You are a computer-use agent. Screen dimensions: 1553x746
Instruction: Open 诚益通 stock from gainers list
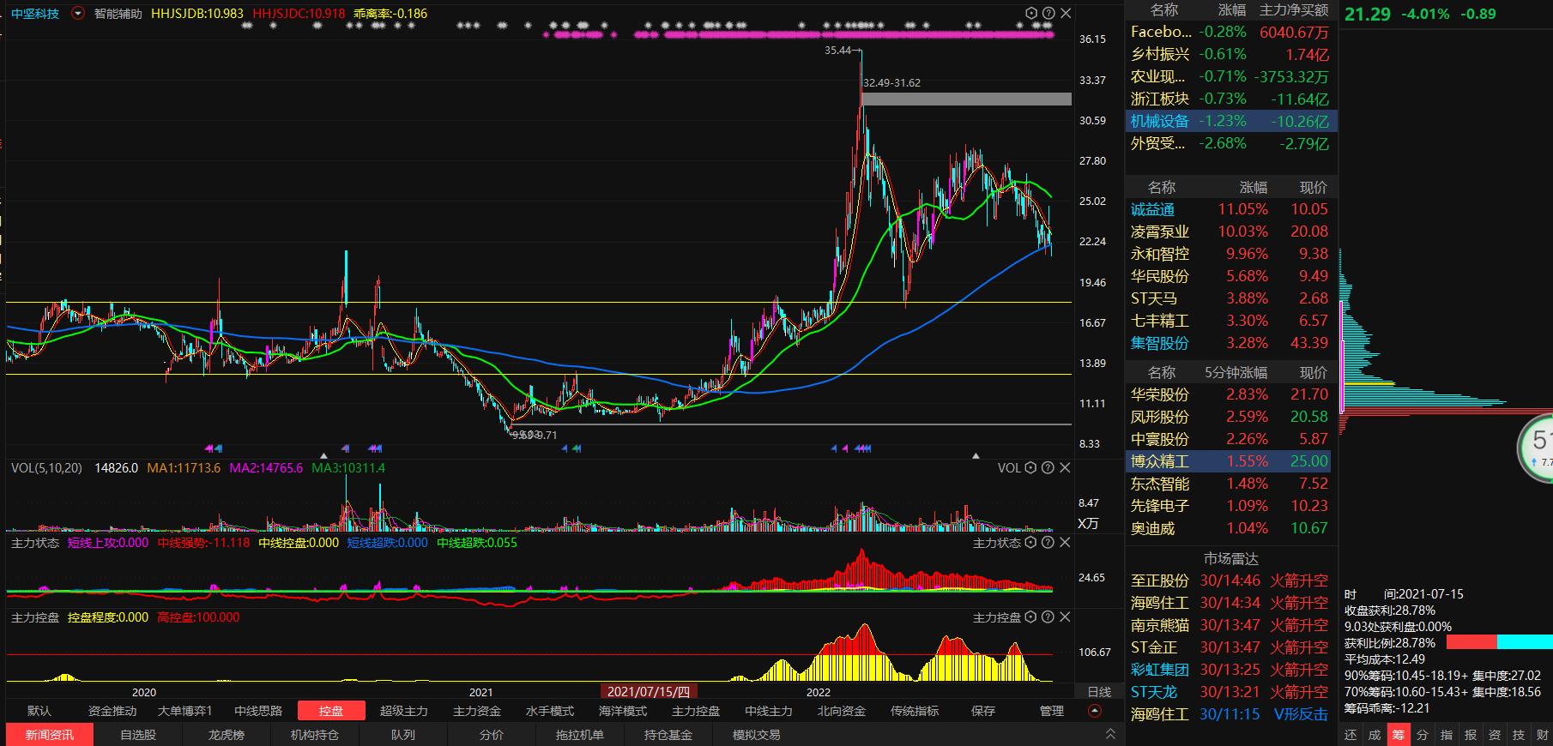pos(1152,209)
